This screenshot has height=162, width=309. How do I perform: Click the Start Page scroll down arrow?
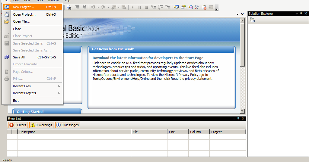click(x=242, y=111)
